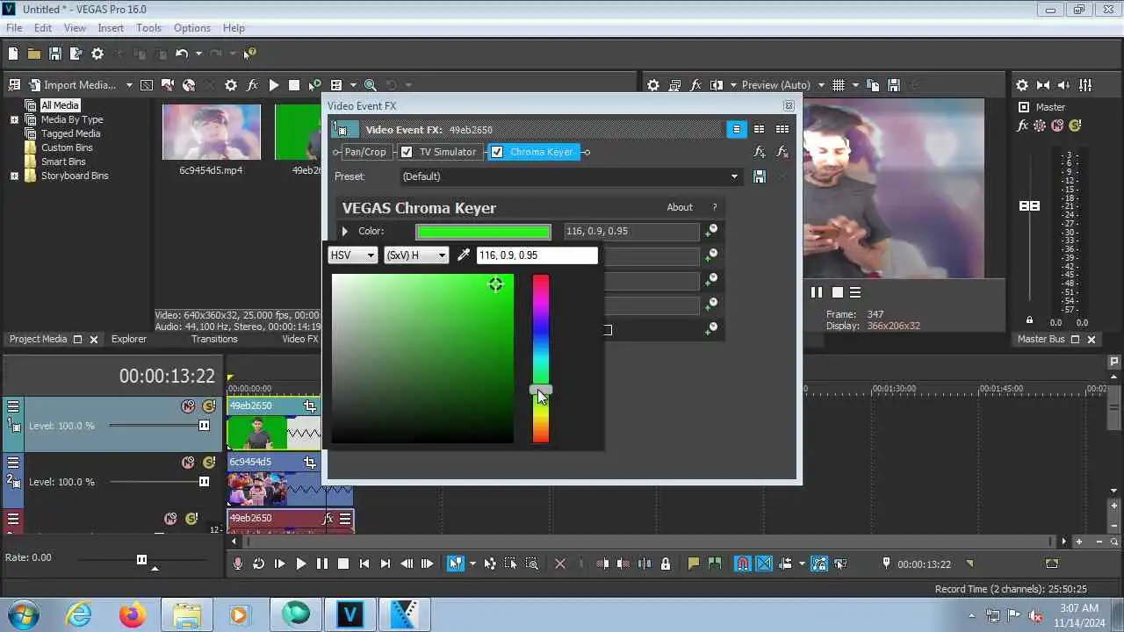Open Media FX in Project Media toolbar

[x=252, y=85]
